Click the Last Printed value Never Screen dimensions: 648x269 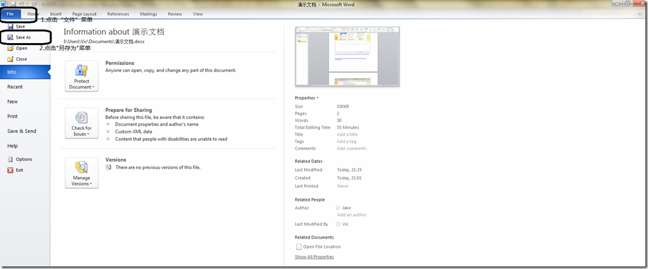343,186
